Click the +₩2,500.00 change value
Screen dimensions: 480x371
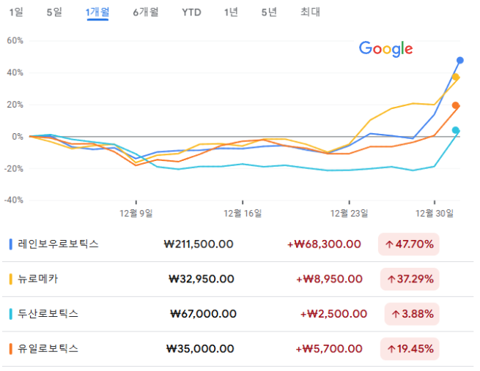click(333, 314)
